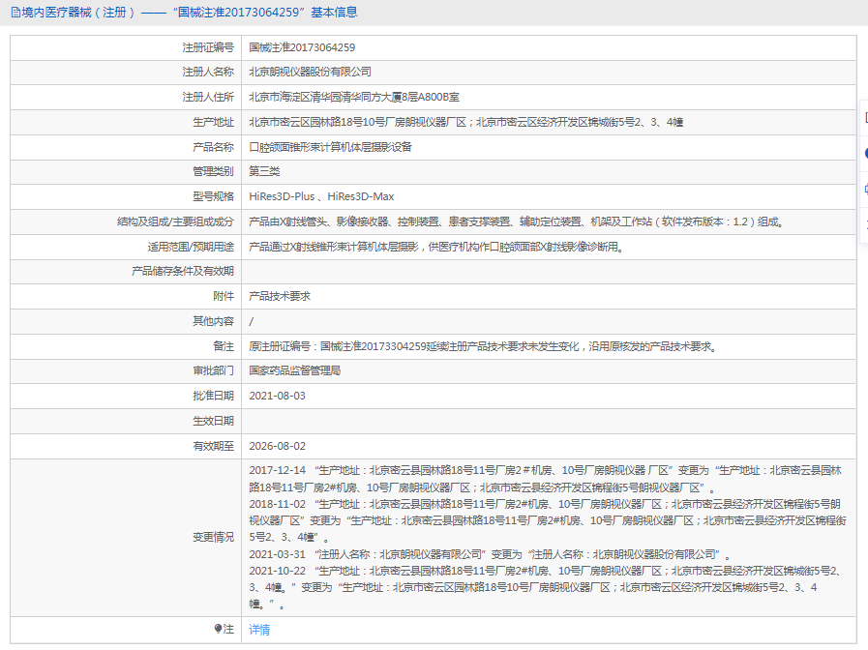This screenshot has width=868, height=650.
Task: Click the 结构及组成/主要组成成分 label
Action: coord(175,222)
